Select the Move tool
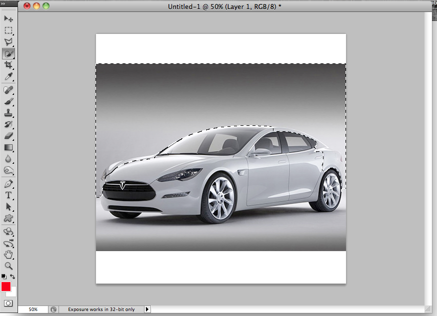The width and height of the screenshot is (437, 316). click(x=8, y=18)
